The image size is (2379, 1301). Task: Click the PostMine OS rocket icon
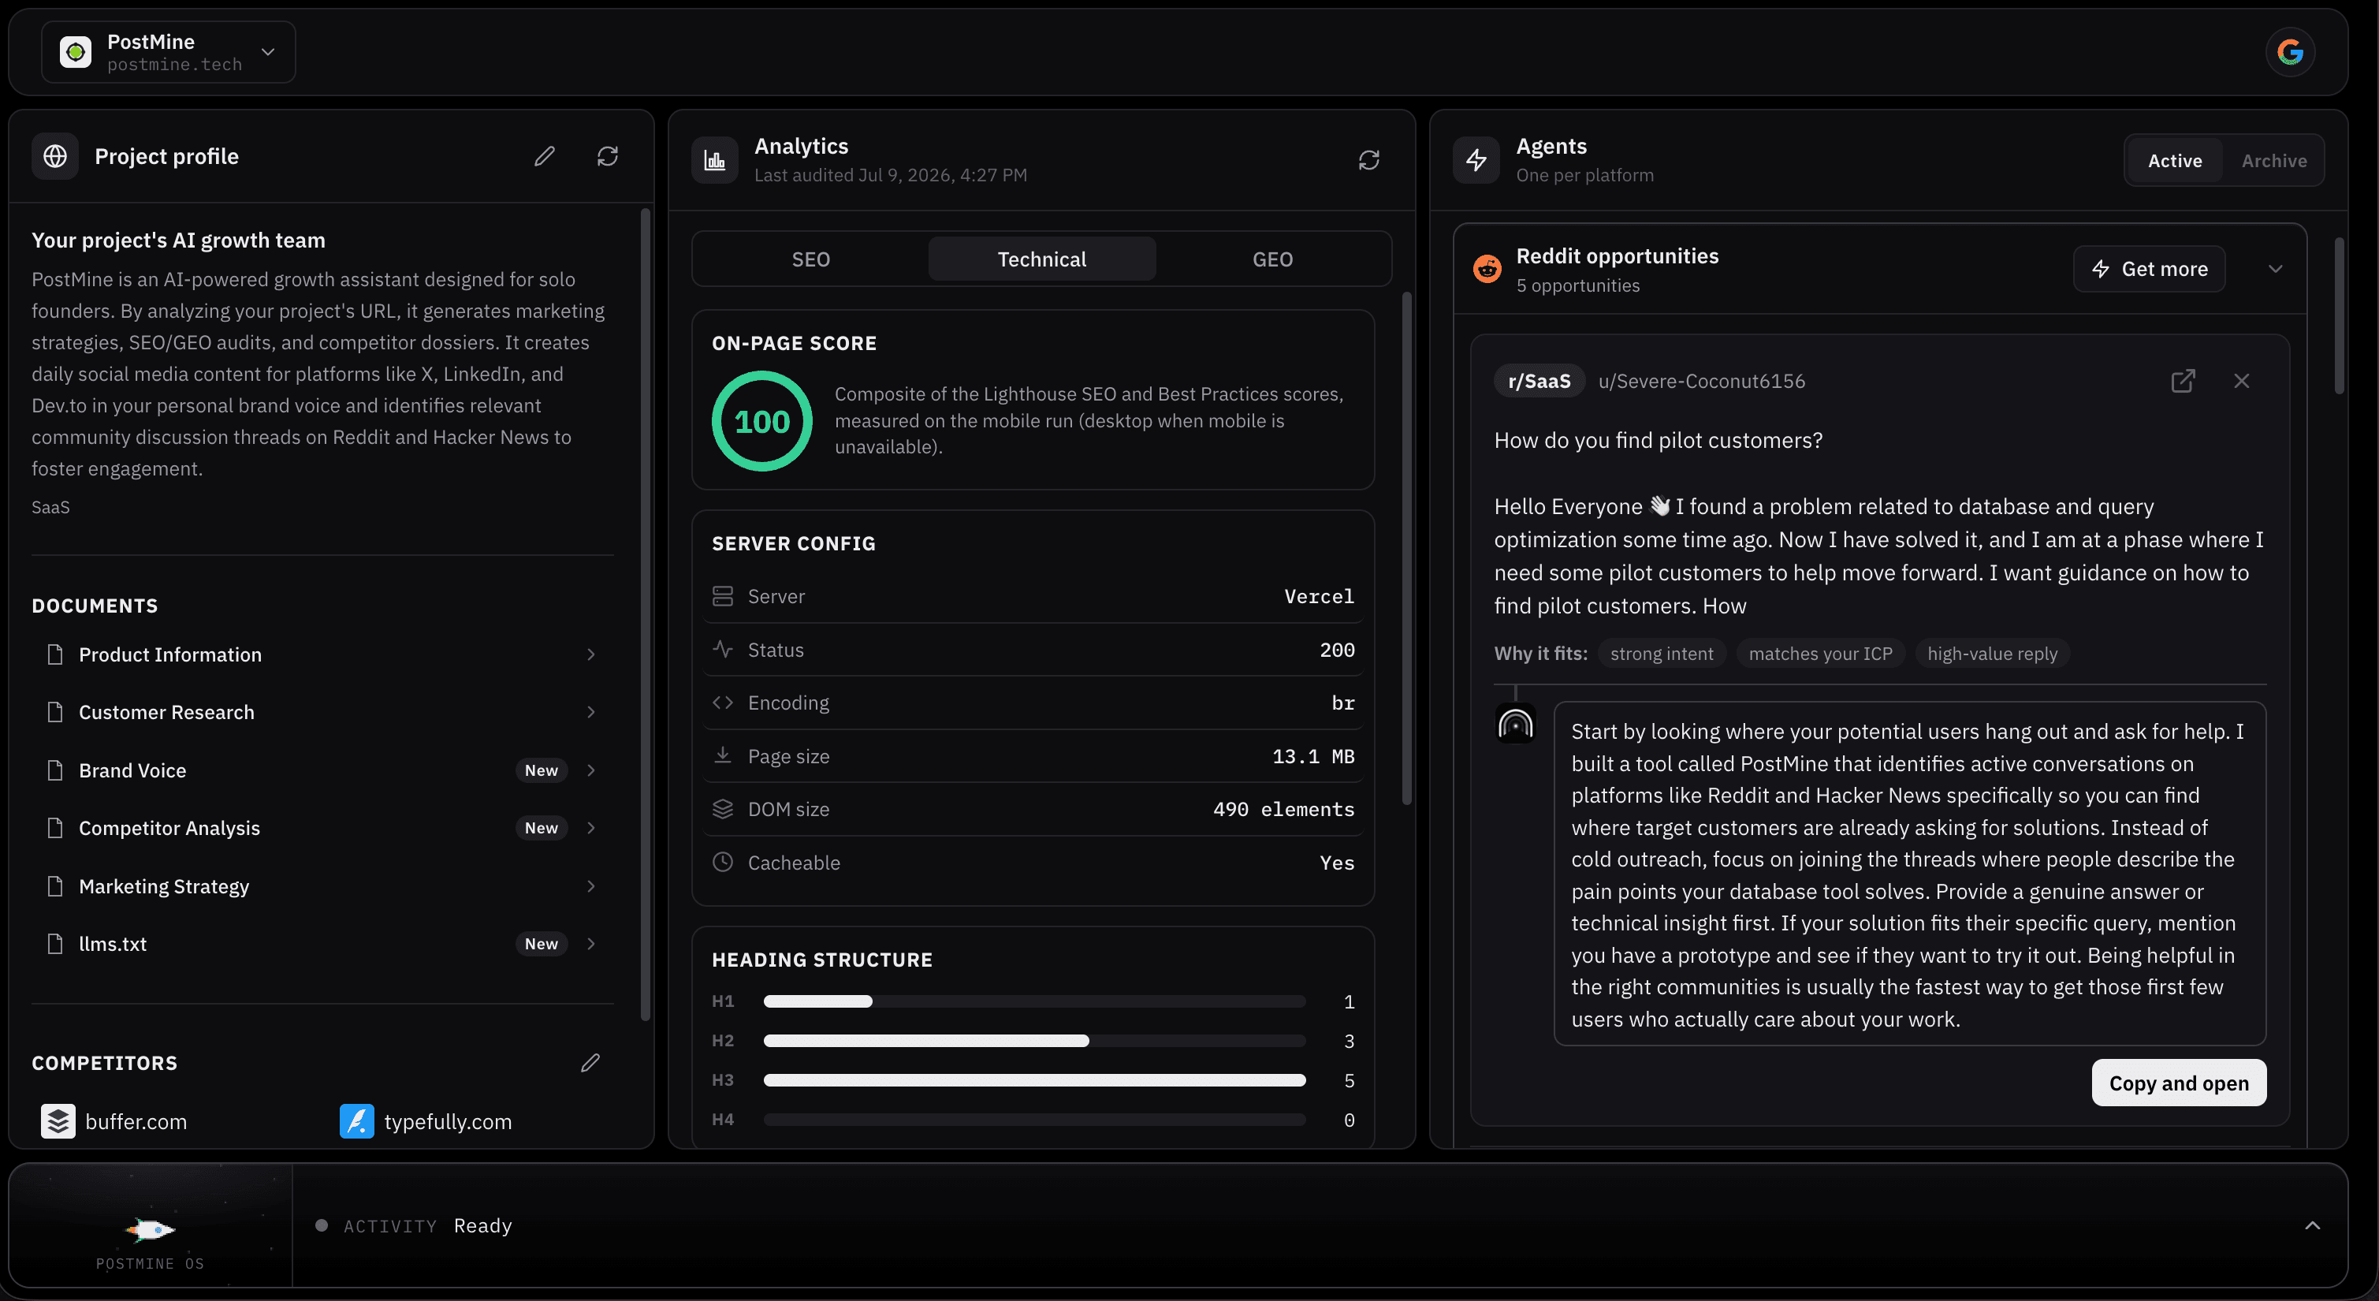150,1229
